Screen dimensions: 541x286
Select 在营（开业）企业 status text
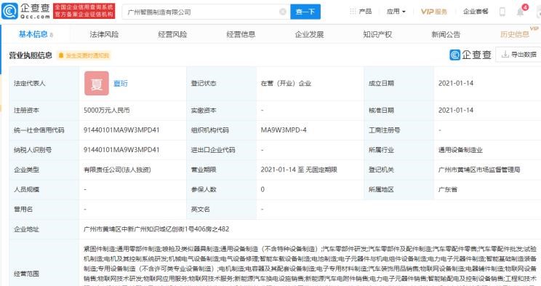click(x=286, y=83)
